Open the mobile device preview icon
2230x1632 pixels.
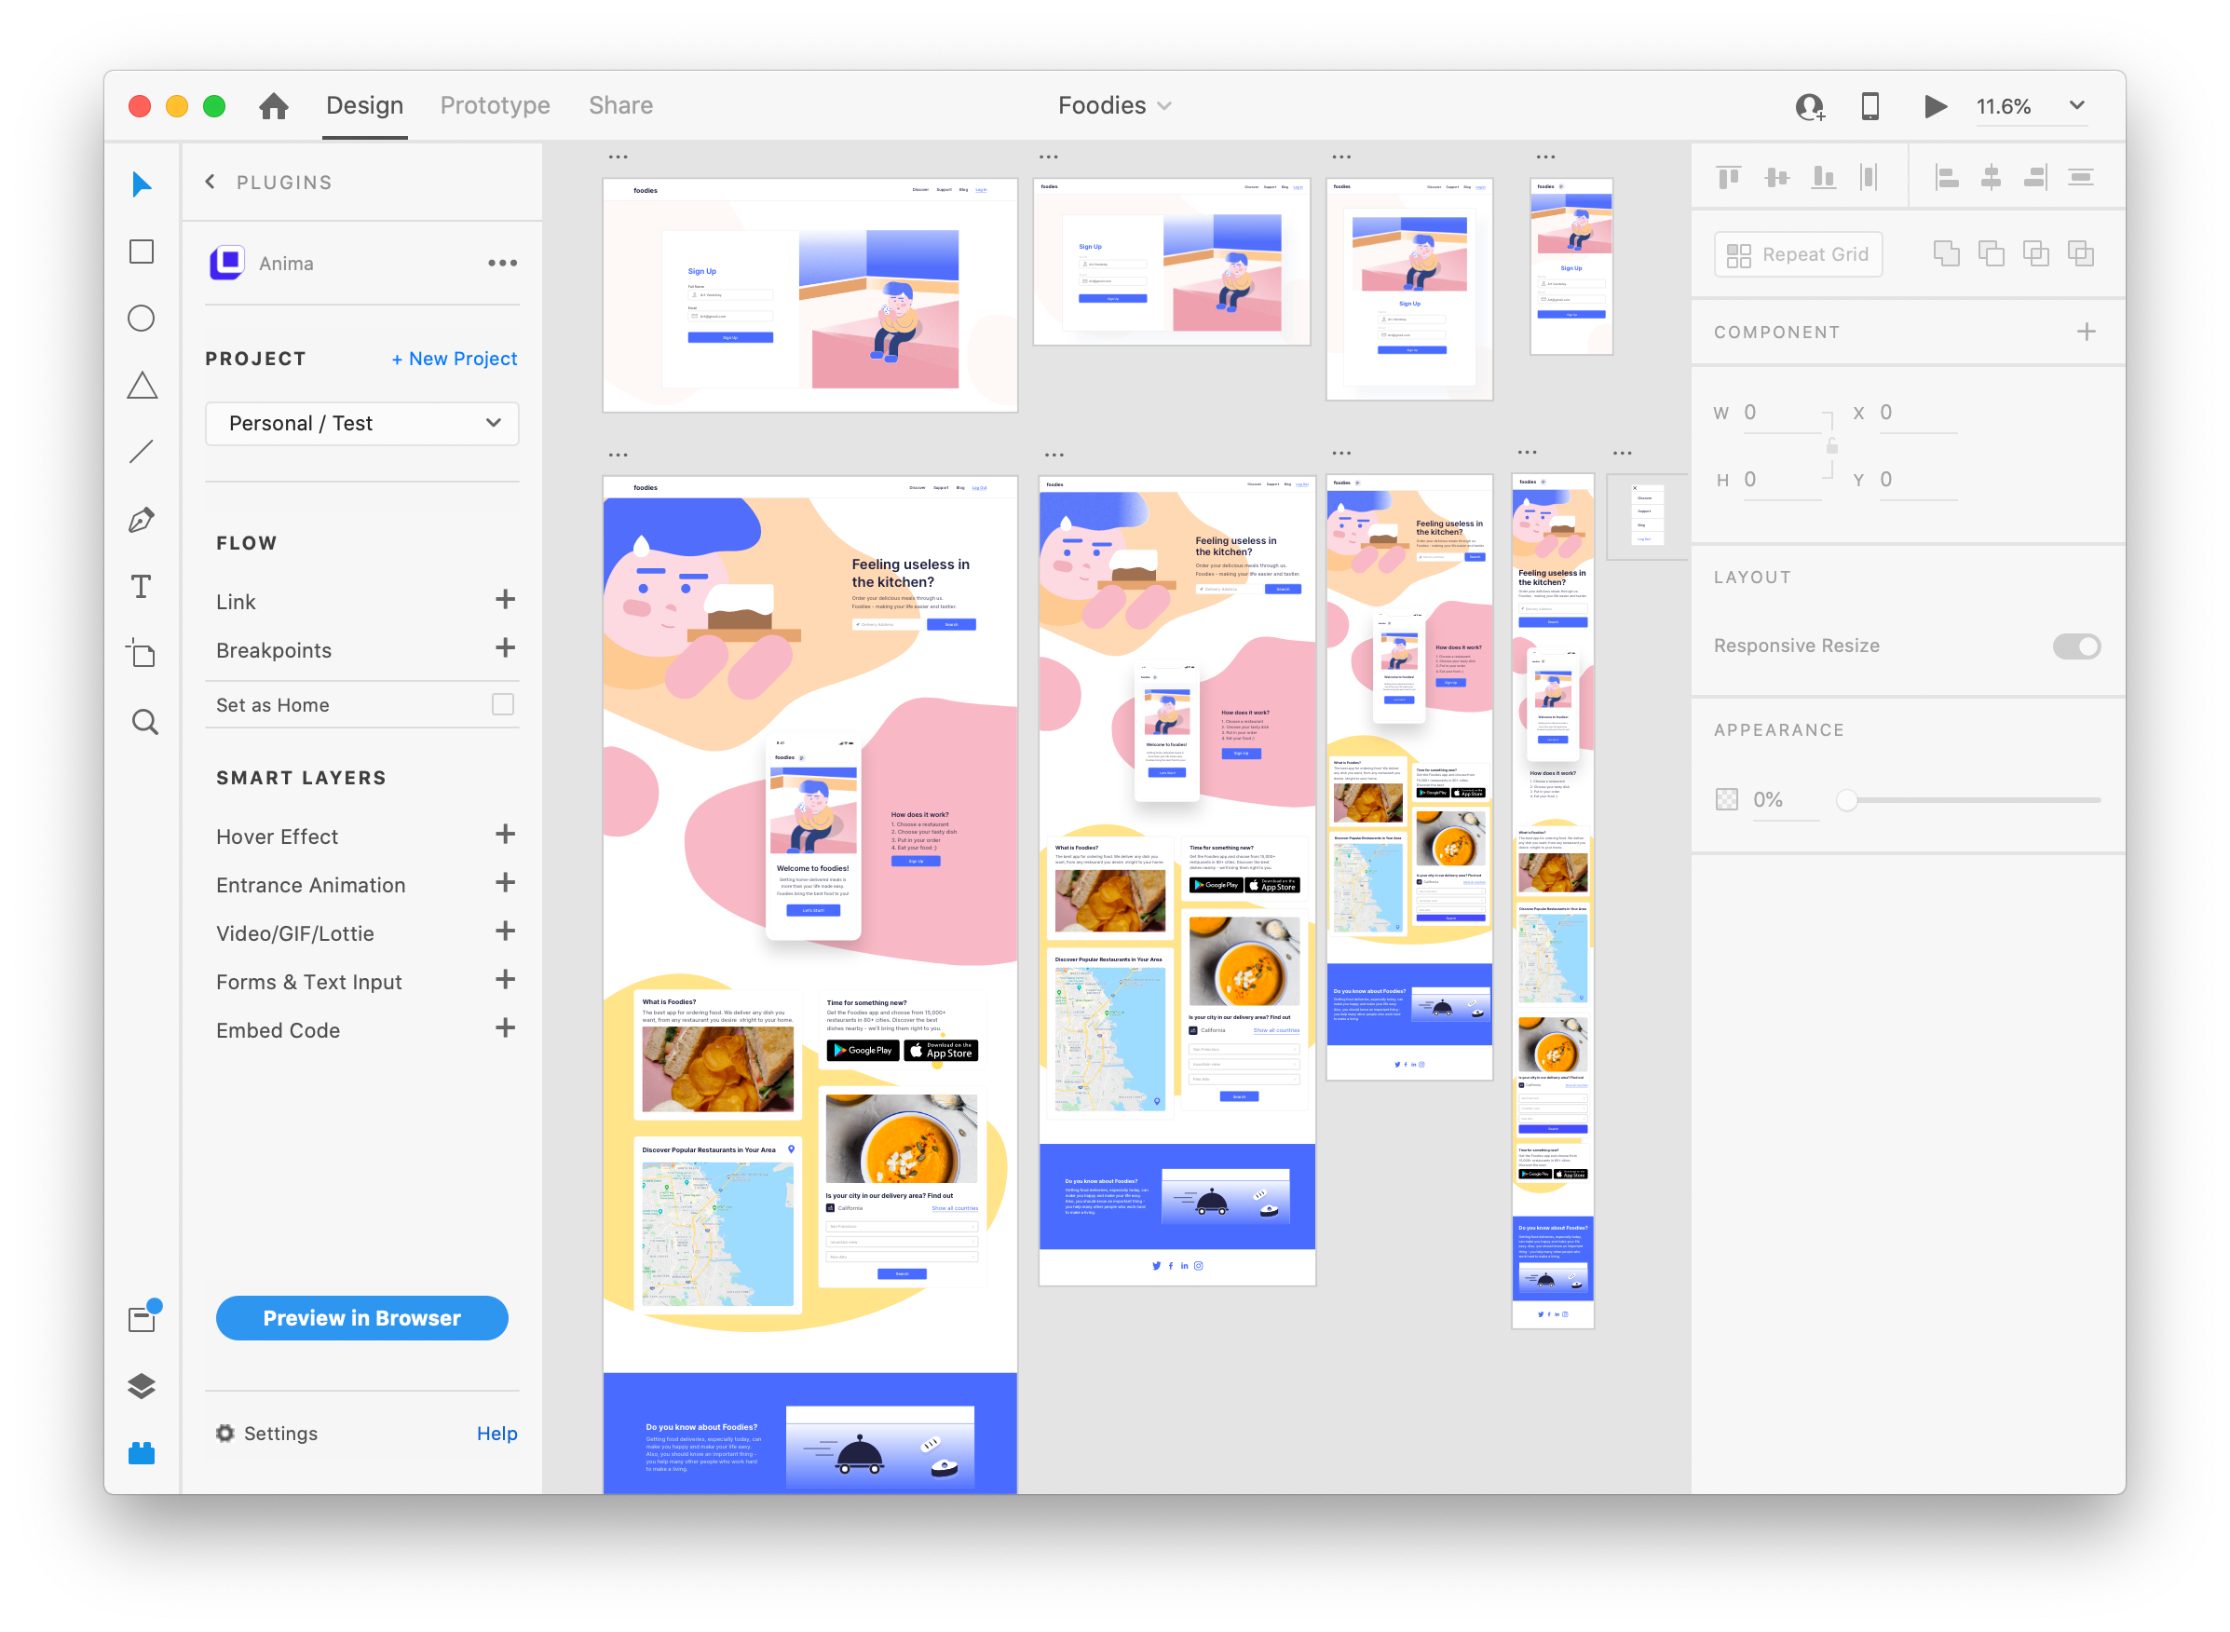(x=1870, y=105)
